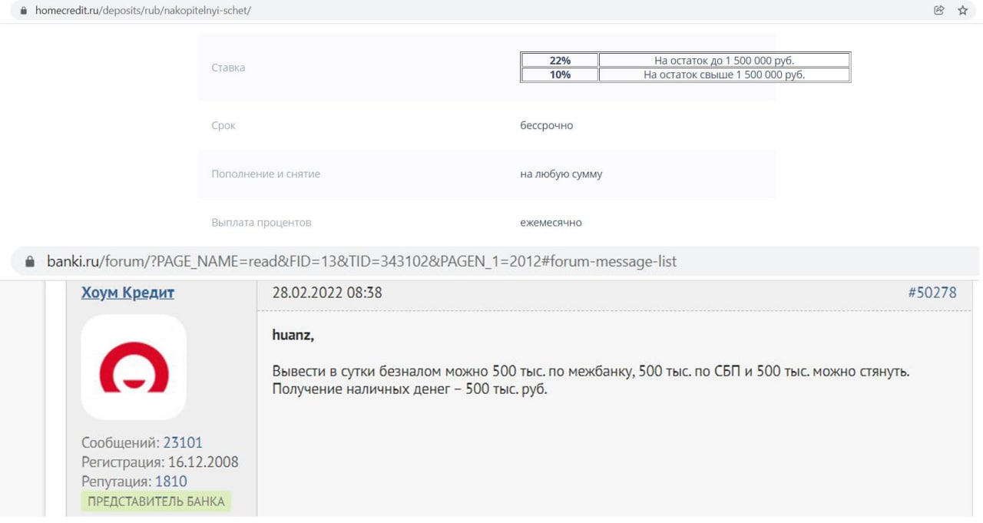
Task: Click the share icon in top address bar
Action: pos(938,11)
